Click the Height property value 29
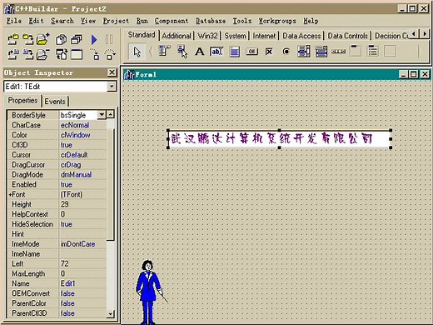This screenshot has height=325, width=433. point(82,204)
